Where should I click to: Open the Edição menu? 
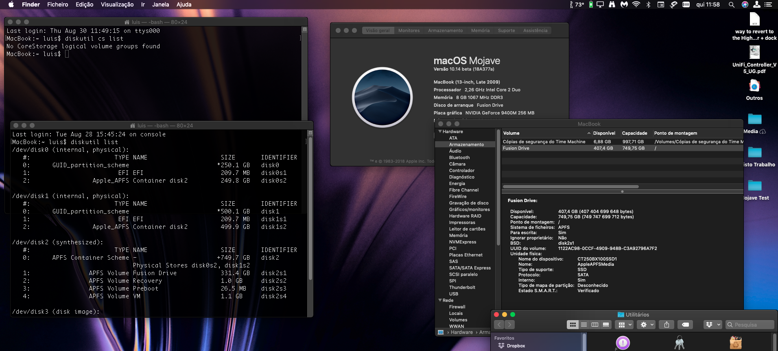pyautogui.click(x=84, y=4)
